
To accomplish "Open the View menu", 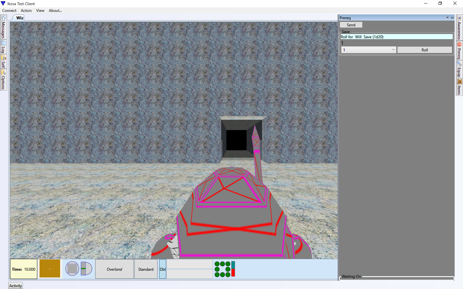I will click(x=40, y=11).
